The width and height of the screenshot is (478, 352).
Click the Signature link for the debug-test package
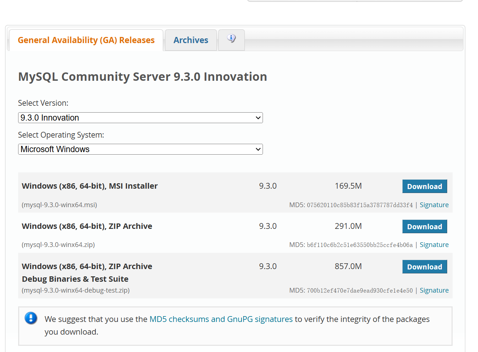click(x=434, y=290)
